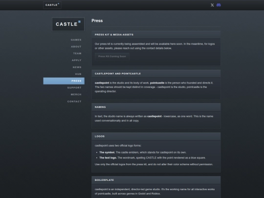Image resolution: width=264 pixels, height=198 pixels.
Task: Select the highlighted Press menu item
Action: [64, 81]
